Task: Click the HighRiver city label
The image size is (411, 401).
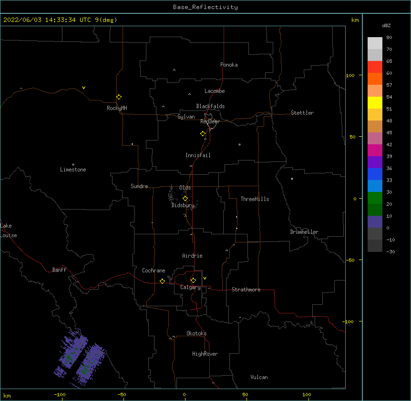Action: point(205,354)
